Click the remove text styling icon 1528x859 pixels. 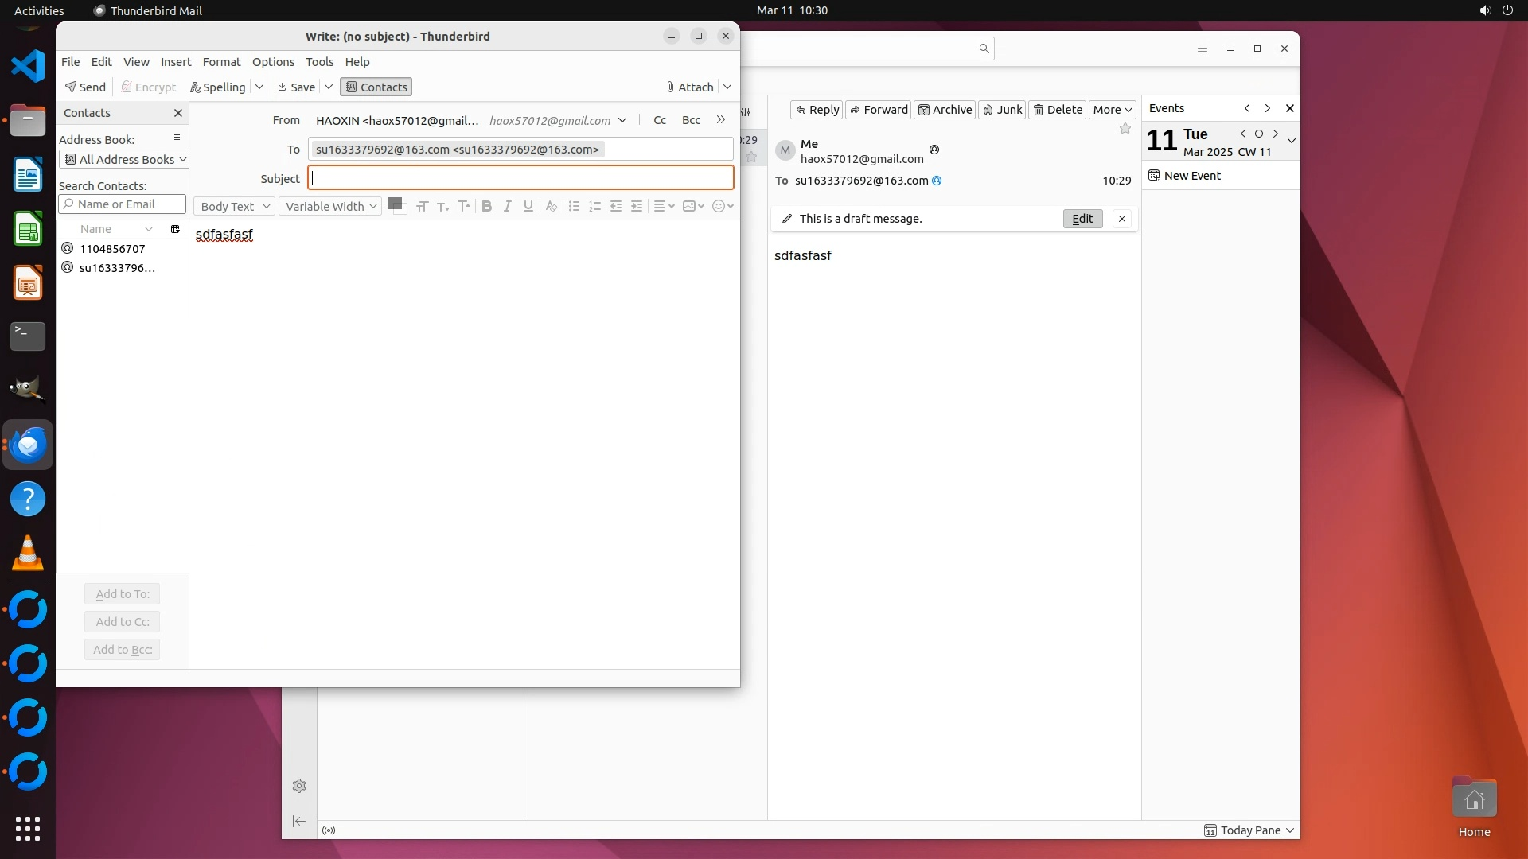pyautogui.click(x=551, y=206)
